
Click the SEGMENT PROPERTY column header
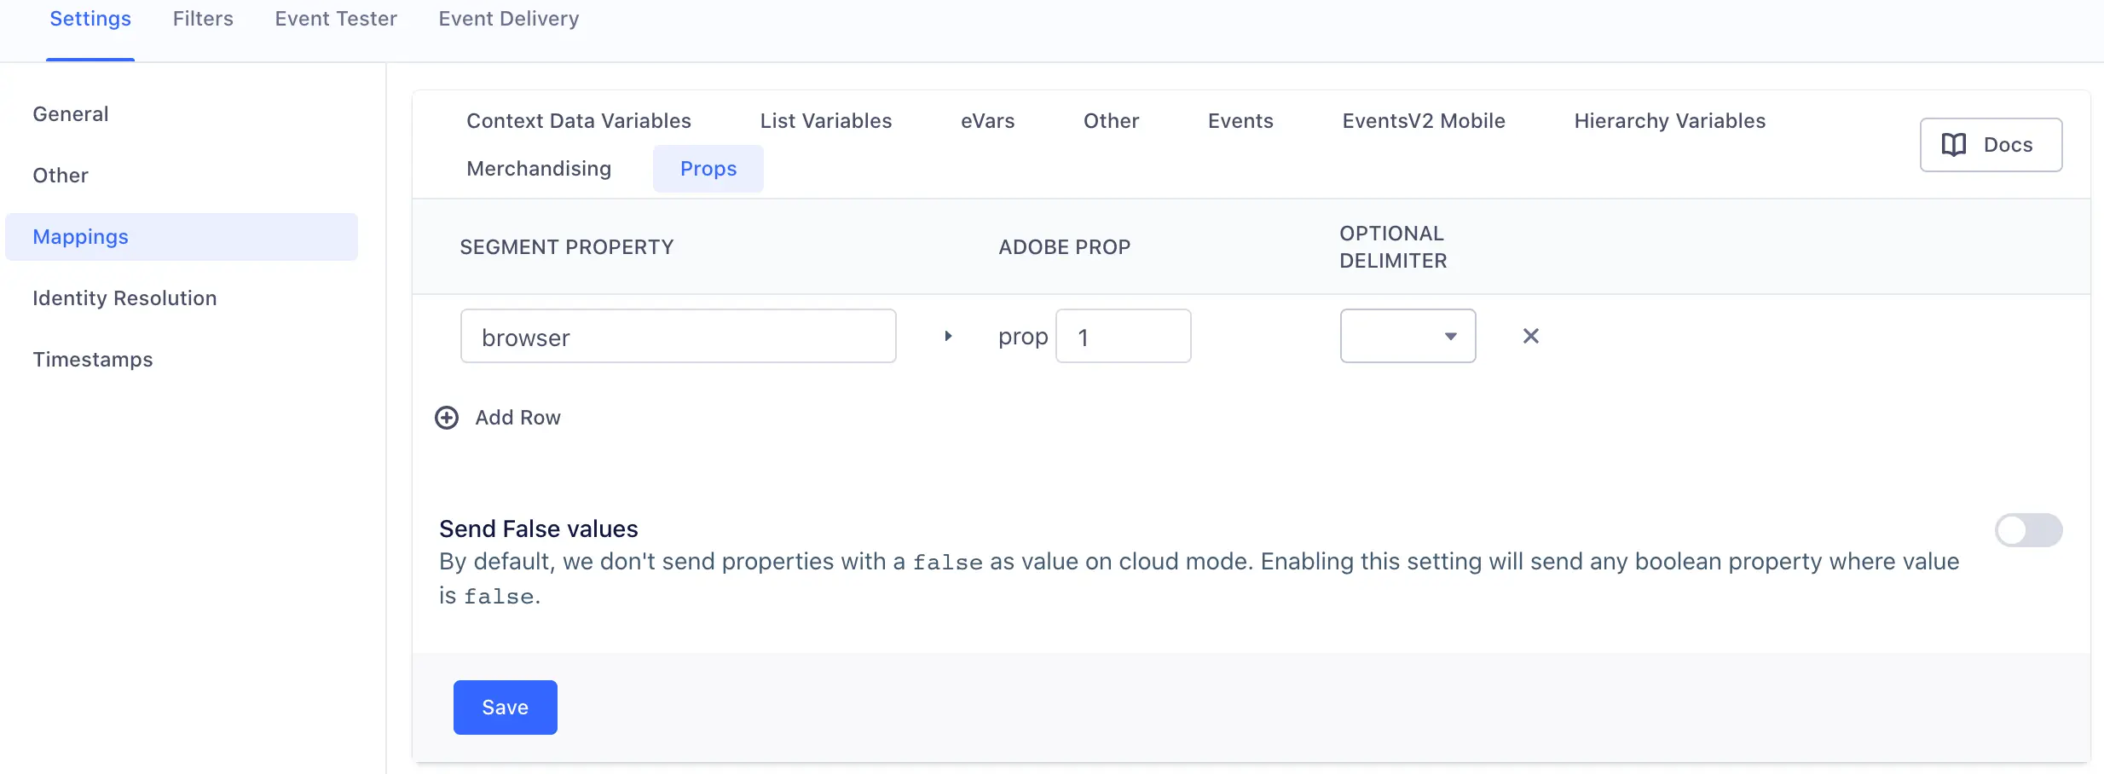tap(567, 247)
